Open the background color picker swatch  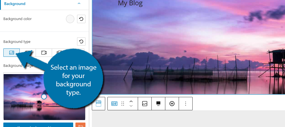(70, 19)
